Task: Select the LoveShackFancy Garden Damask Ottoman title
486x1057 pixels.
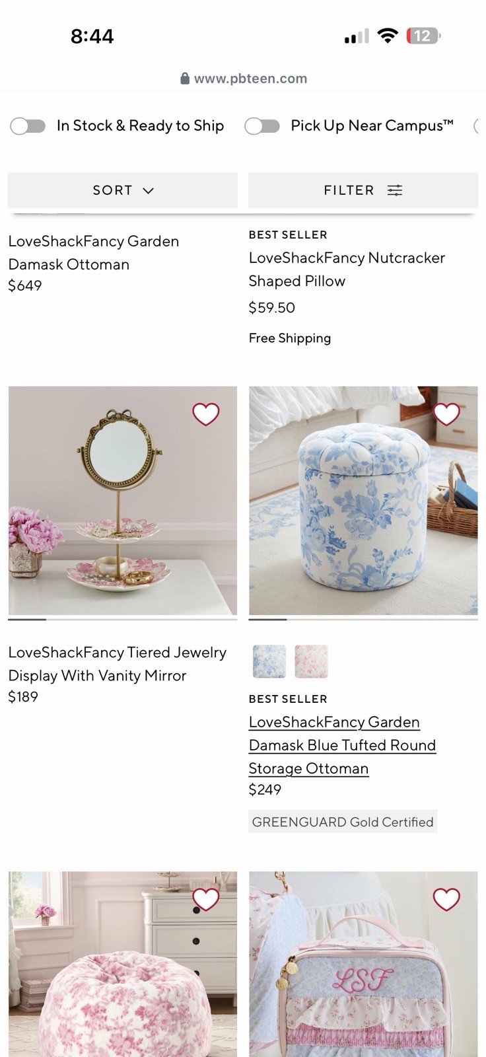Action: pyautogui.click(x=93, y=253)
